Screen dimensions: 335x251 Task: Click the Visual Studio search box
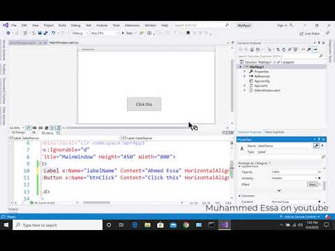201,25
